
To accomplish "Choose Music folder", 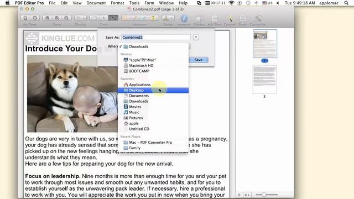I will pos(153,112).
